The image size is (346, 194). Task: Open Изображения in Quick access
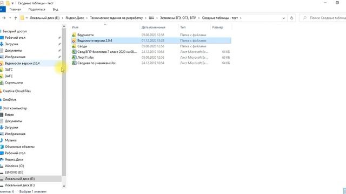click(15, 57)
